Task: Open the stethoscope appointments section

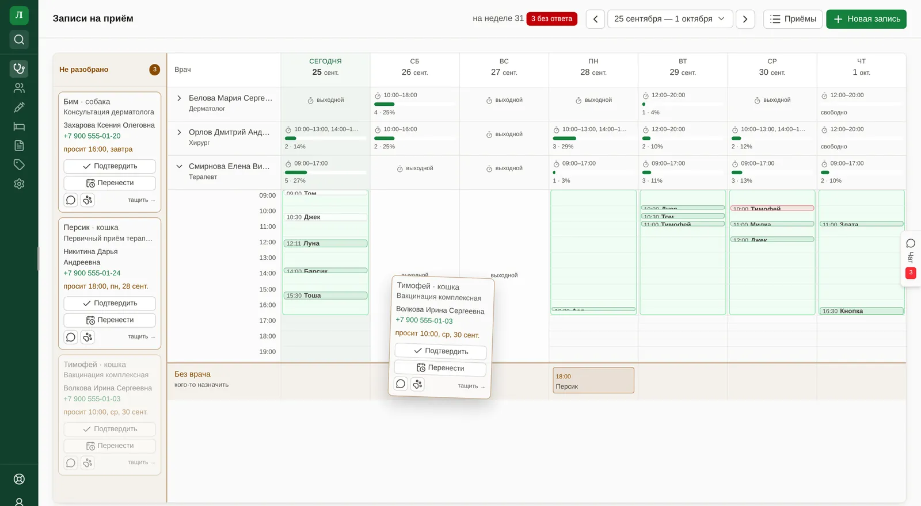Action: (x=19, y=68)
